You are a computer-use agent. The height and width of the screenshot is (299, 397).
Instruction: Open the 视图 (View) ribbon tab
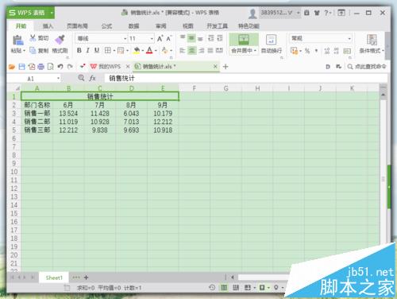188,26
